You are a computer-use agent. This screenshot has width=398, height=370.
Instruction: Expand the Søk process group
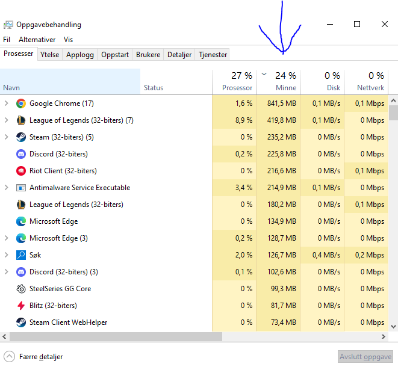pos(7,255)
